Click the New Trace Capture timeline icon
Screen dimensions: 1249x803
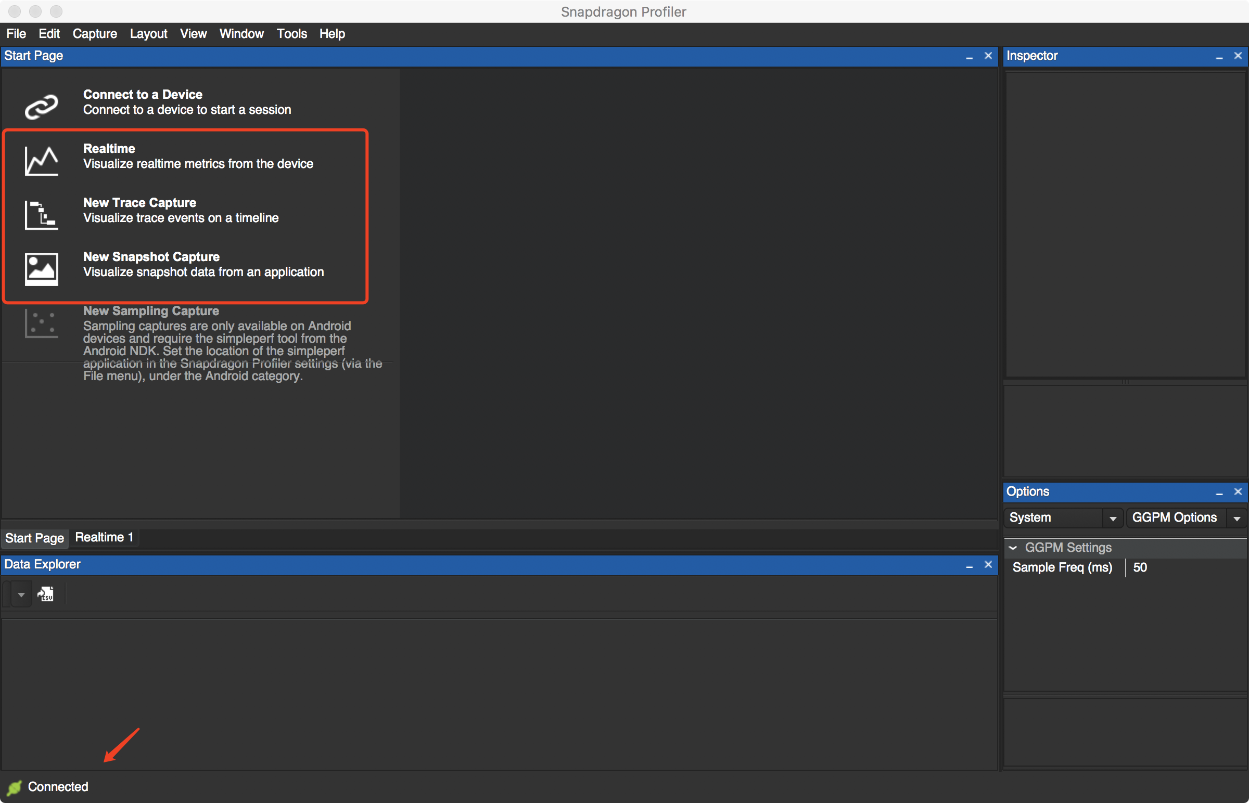(x=41, y=214)
